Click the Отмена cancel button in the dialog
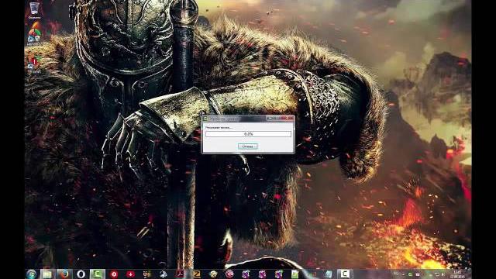Screen dimensions: 496x279 coord(248,146)
